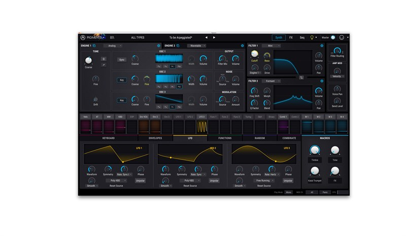Switch to the Synth view tab
Viewport: 406px width, 236px height.
pos(279,38)
